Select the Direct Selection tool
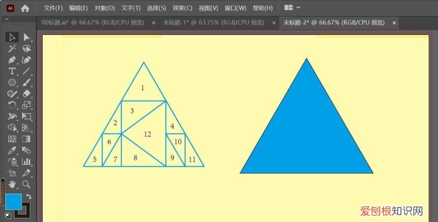 26,37
